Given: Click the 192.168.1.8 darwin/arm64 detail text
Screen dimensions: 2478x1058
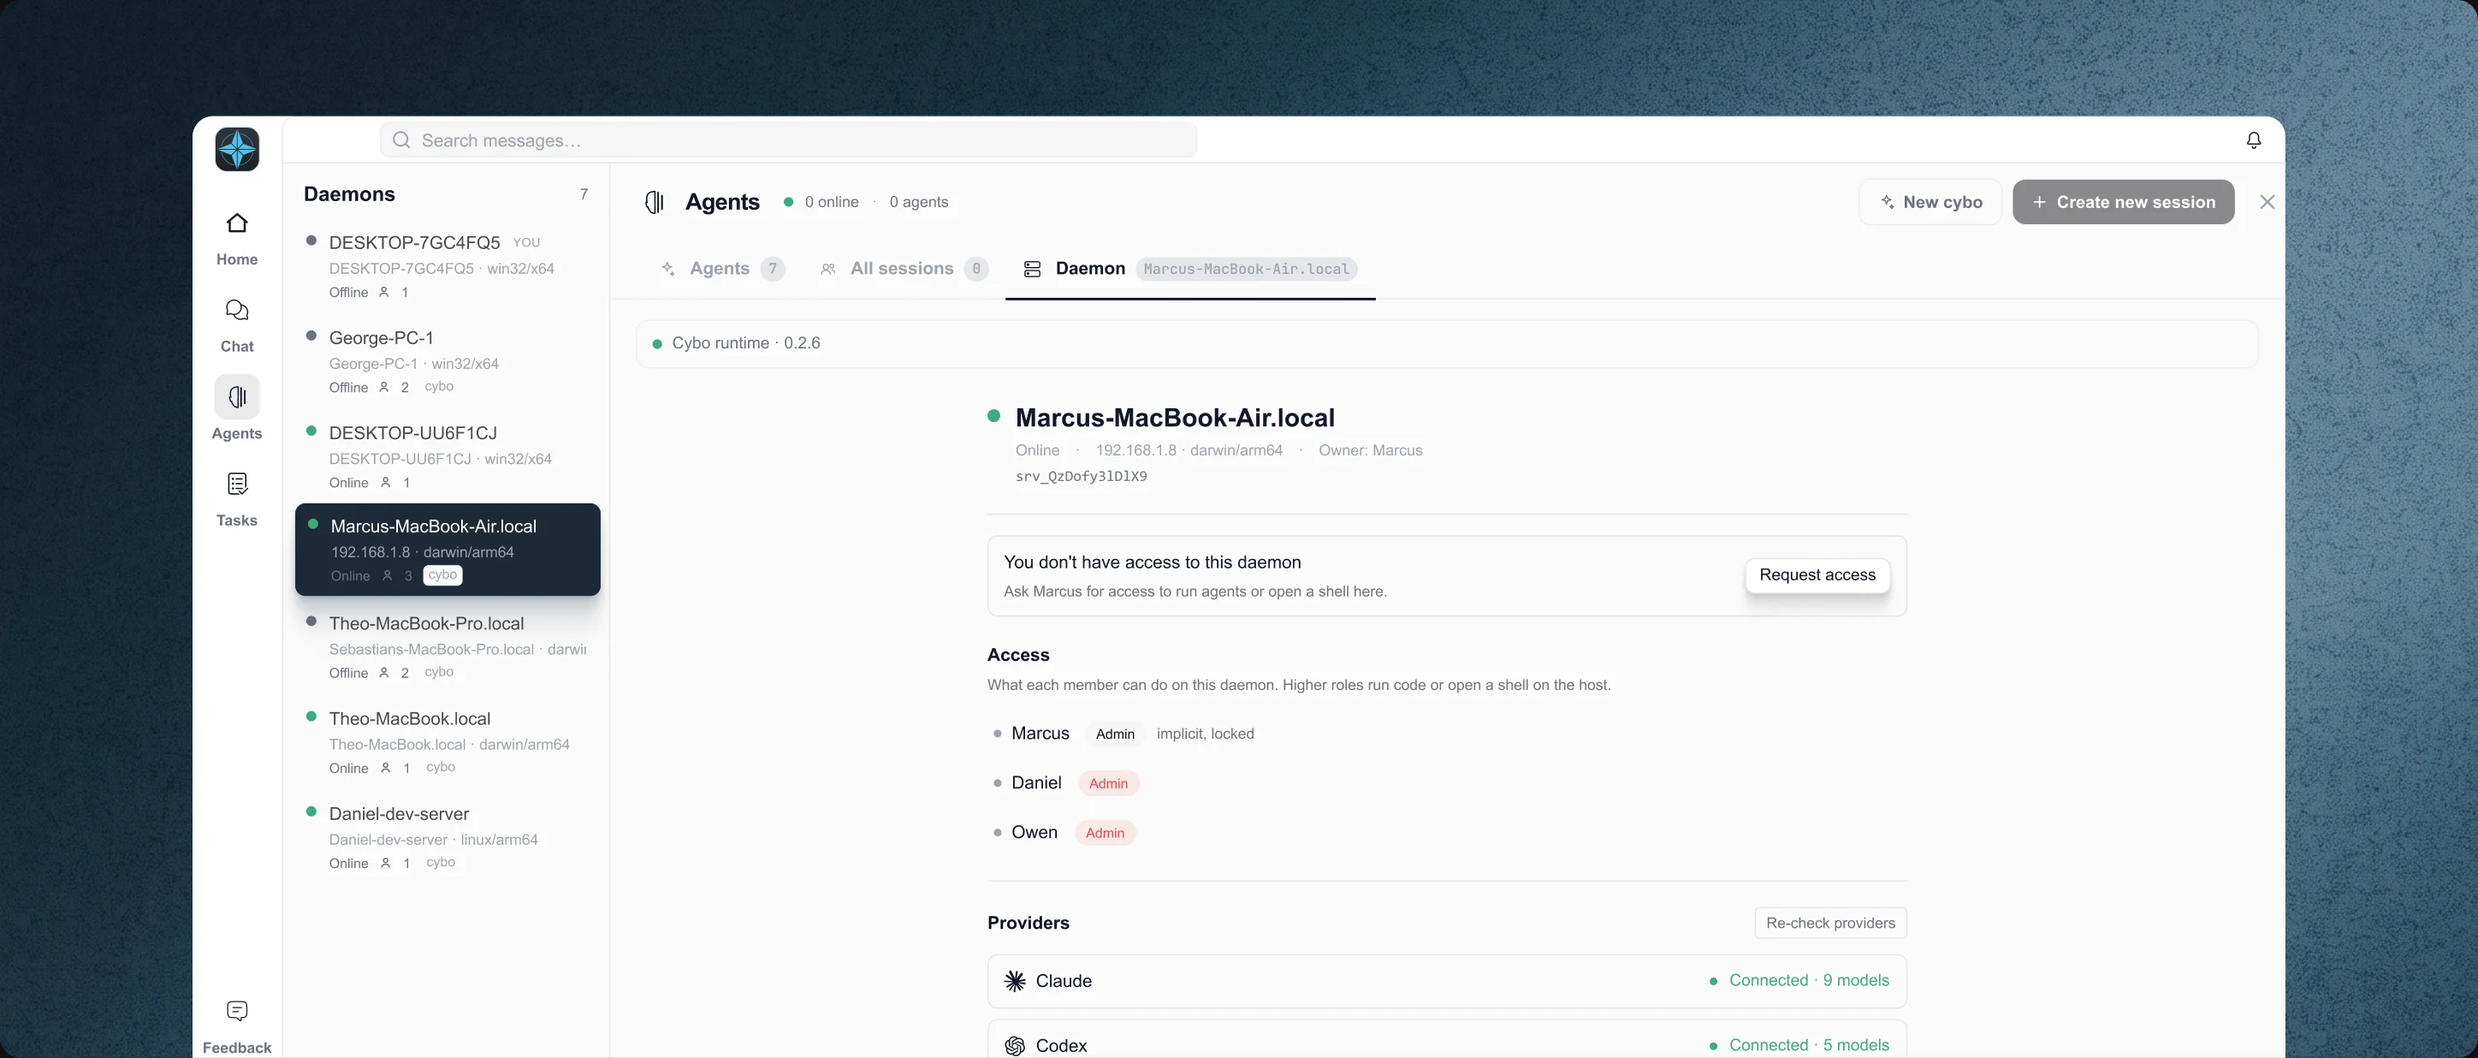Looking at the screenshot, I should point(1189,450).
